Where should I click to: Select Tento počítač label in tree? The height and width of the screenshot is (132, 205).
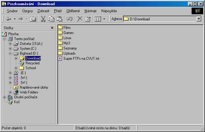[24, 39]
